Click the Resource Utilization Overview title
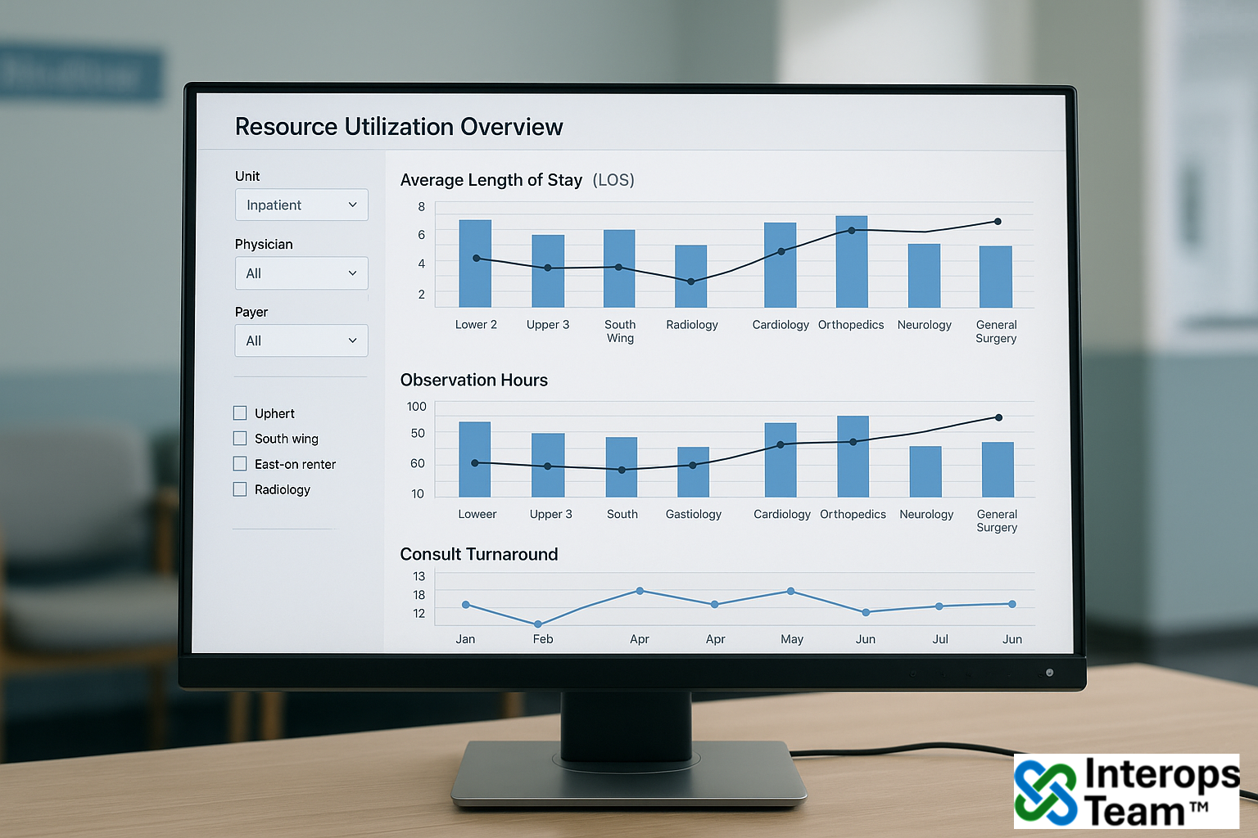Image resolution: width=1258 pixels, height=838 pixels. point(399,127)
